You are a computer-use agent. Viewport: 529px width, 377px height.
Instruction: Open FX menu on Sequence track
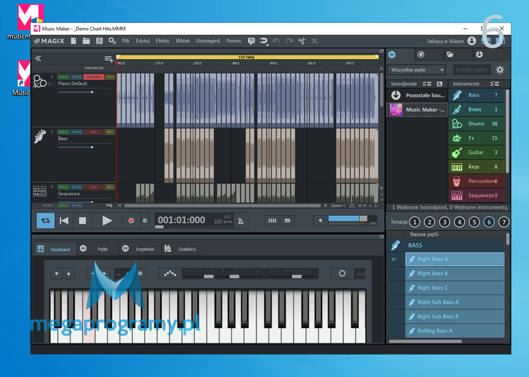(x=110, y=187)
